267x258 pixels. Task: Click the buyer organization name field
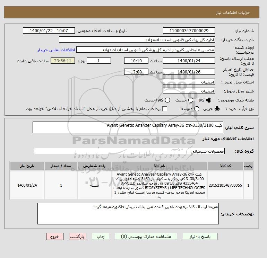(137, 39)
